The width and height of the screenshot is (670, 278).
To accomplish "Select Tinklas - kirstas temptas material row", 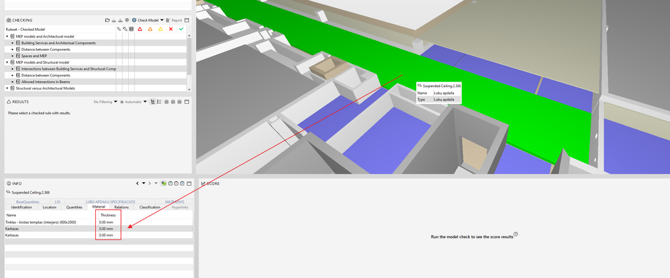I will [99, 222].
